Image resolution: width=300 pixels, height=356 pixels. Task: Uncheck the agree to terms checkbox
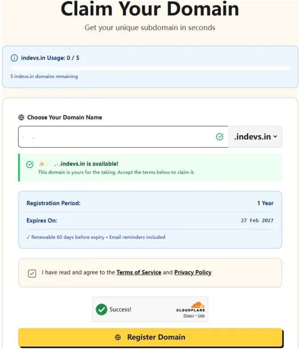tap(32, 273)
